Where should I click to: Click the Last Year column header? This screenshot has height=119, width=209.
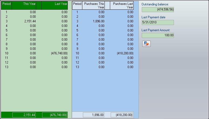click(55, 5)
